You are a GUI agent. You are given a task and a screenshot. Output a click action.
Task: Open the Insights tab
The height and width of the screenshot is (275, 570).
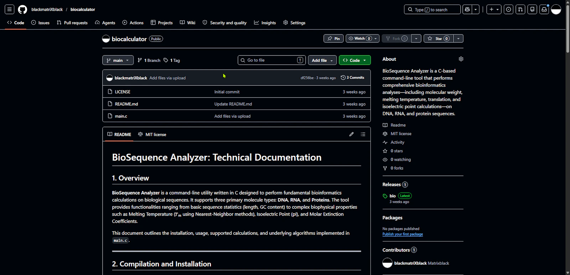coord(265,22)
